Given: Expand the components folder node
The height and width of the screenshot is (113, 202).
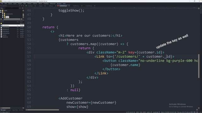Looking at the screenshot, I should click(3, 14).
